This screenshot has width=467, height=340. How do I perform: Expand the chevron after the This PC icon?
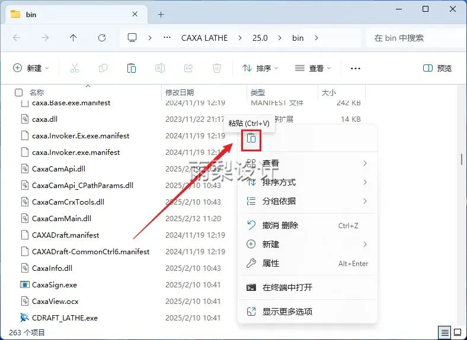tap(150, 38)
